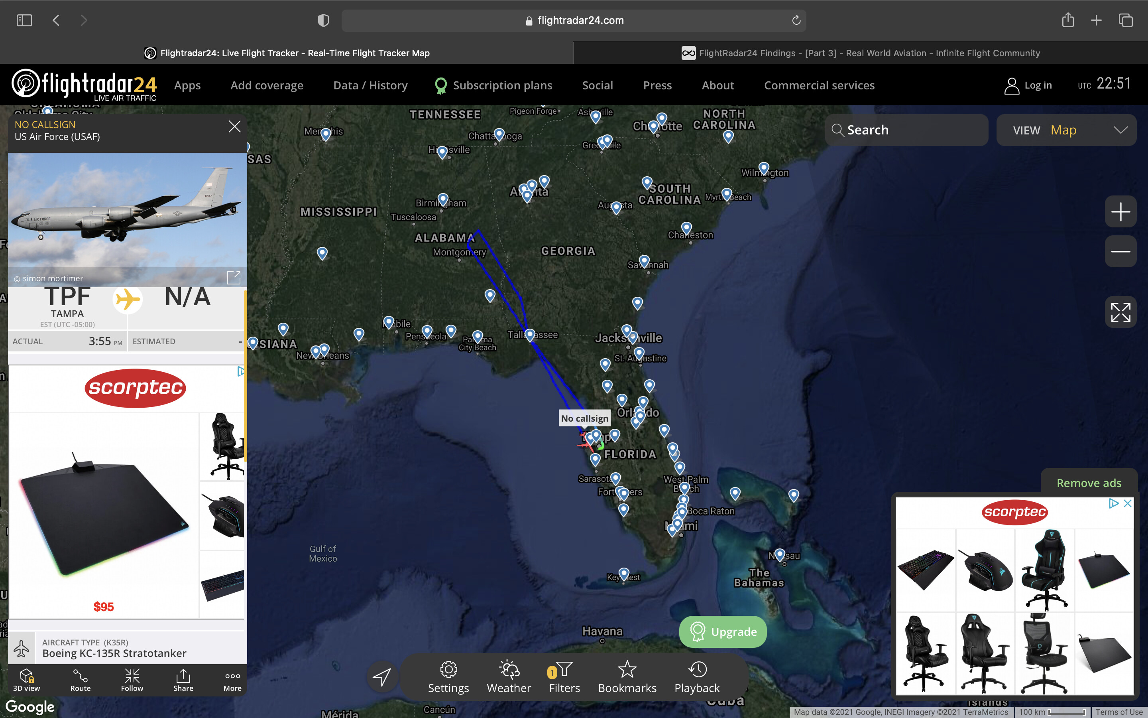Toggle fullscreen map mode
This screenshot has width=1148, height=718.
[1120, 312]
